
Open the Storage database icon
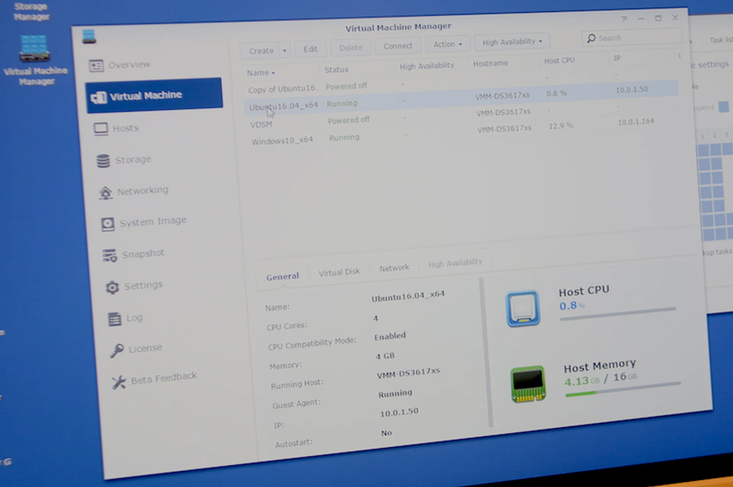(x=103, y=161)
